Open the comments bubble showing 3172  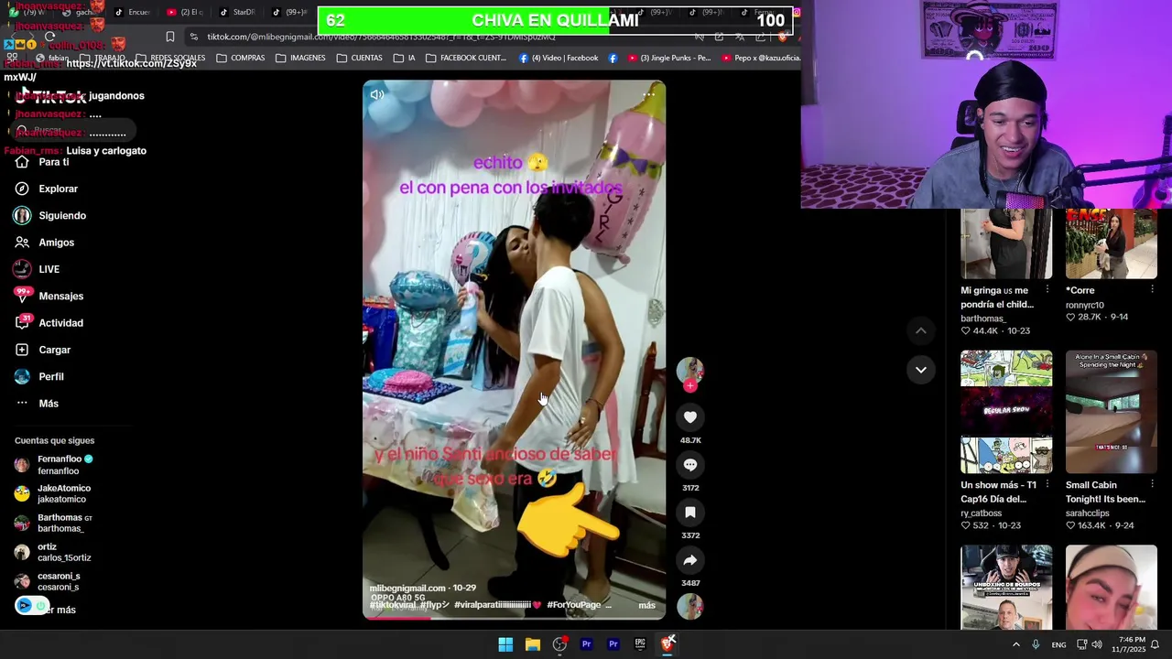[690, 465]
